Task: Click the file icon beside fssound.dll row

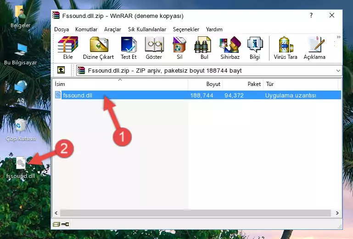Action: point(58,95)
